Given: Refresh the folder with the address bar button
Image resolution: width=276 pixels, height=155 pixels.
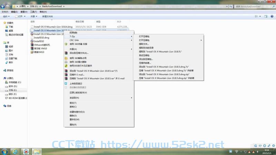Looking at the screenshot, I should (x=231, y=7).
